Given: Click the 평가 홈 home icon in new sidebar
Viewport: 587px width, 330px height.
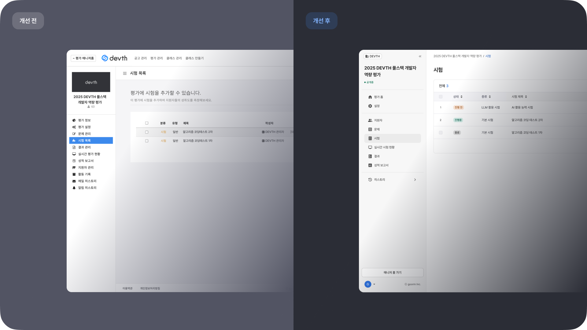Looking at the screenshot, I should pos(370,97).
